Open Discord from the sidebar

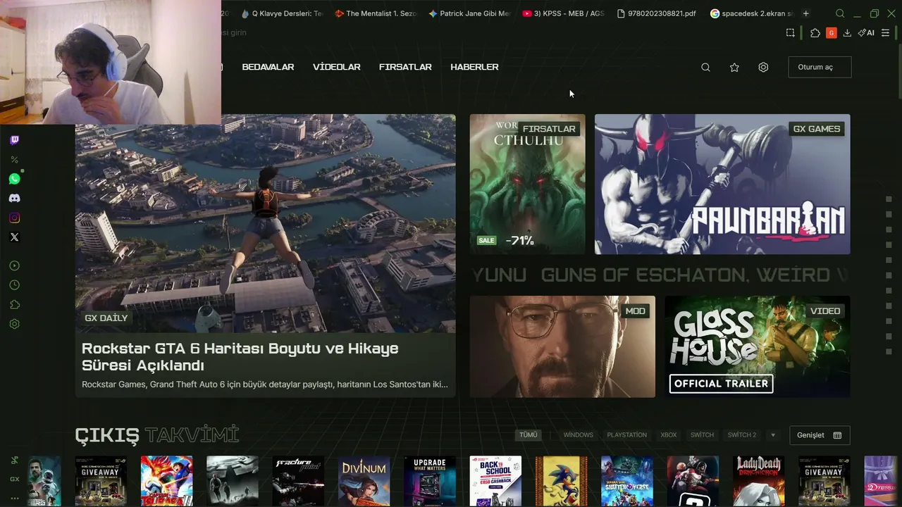pyautogui.click(x=14, y=199)
